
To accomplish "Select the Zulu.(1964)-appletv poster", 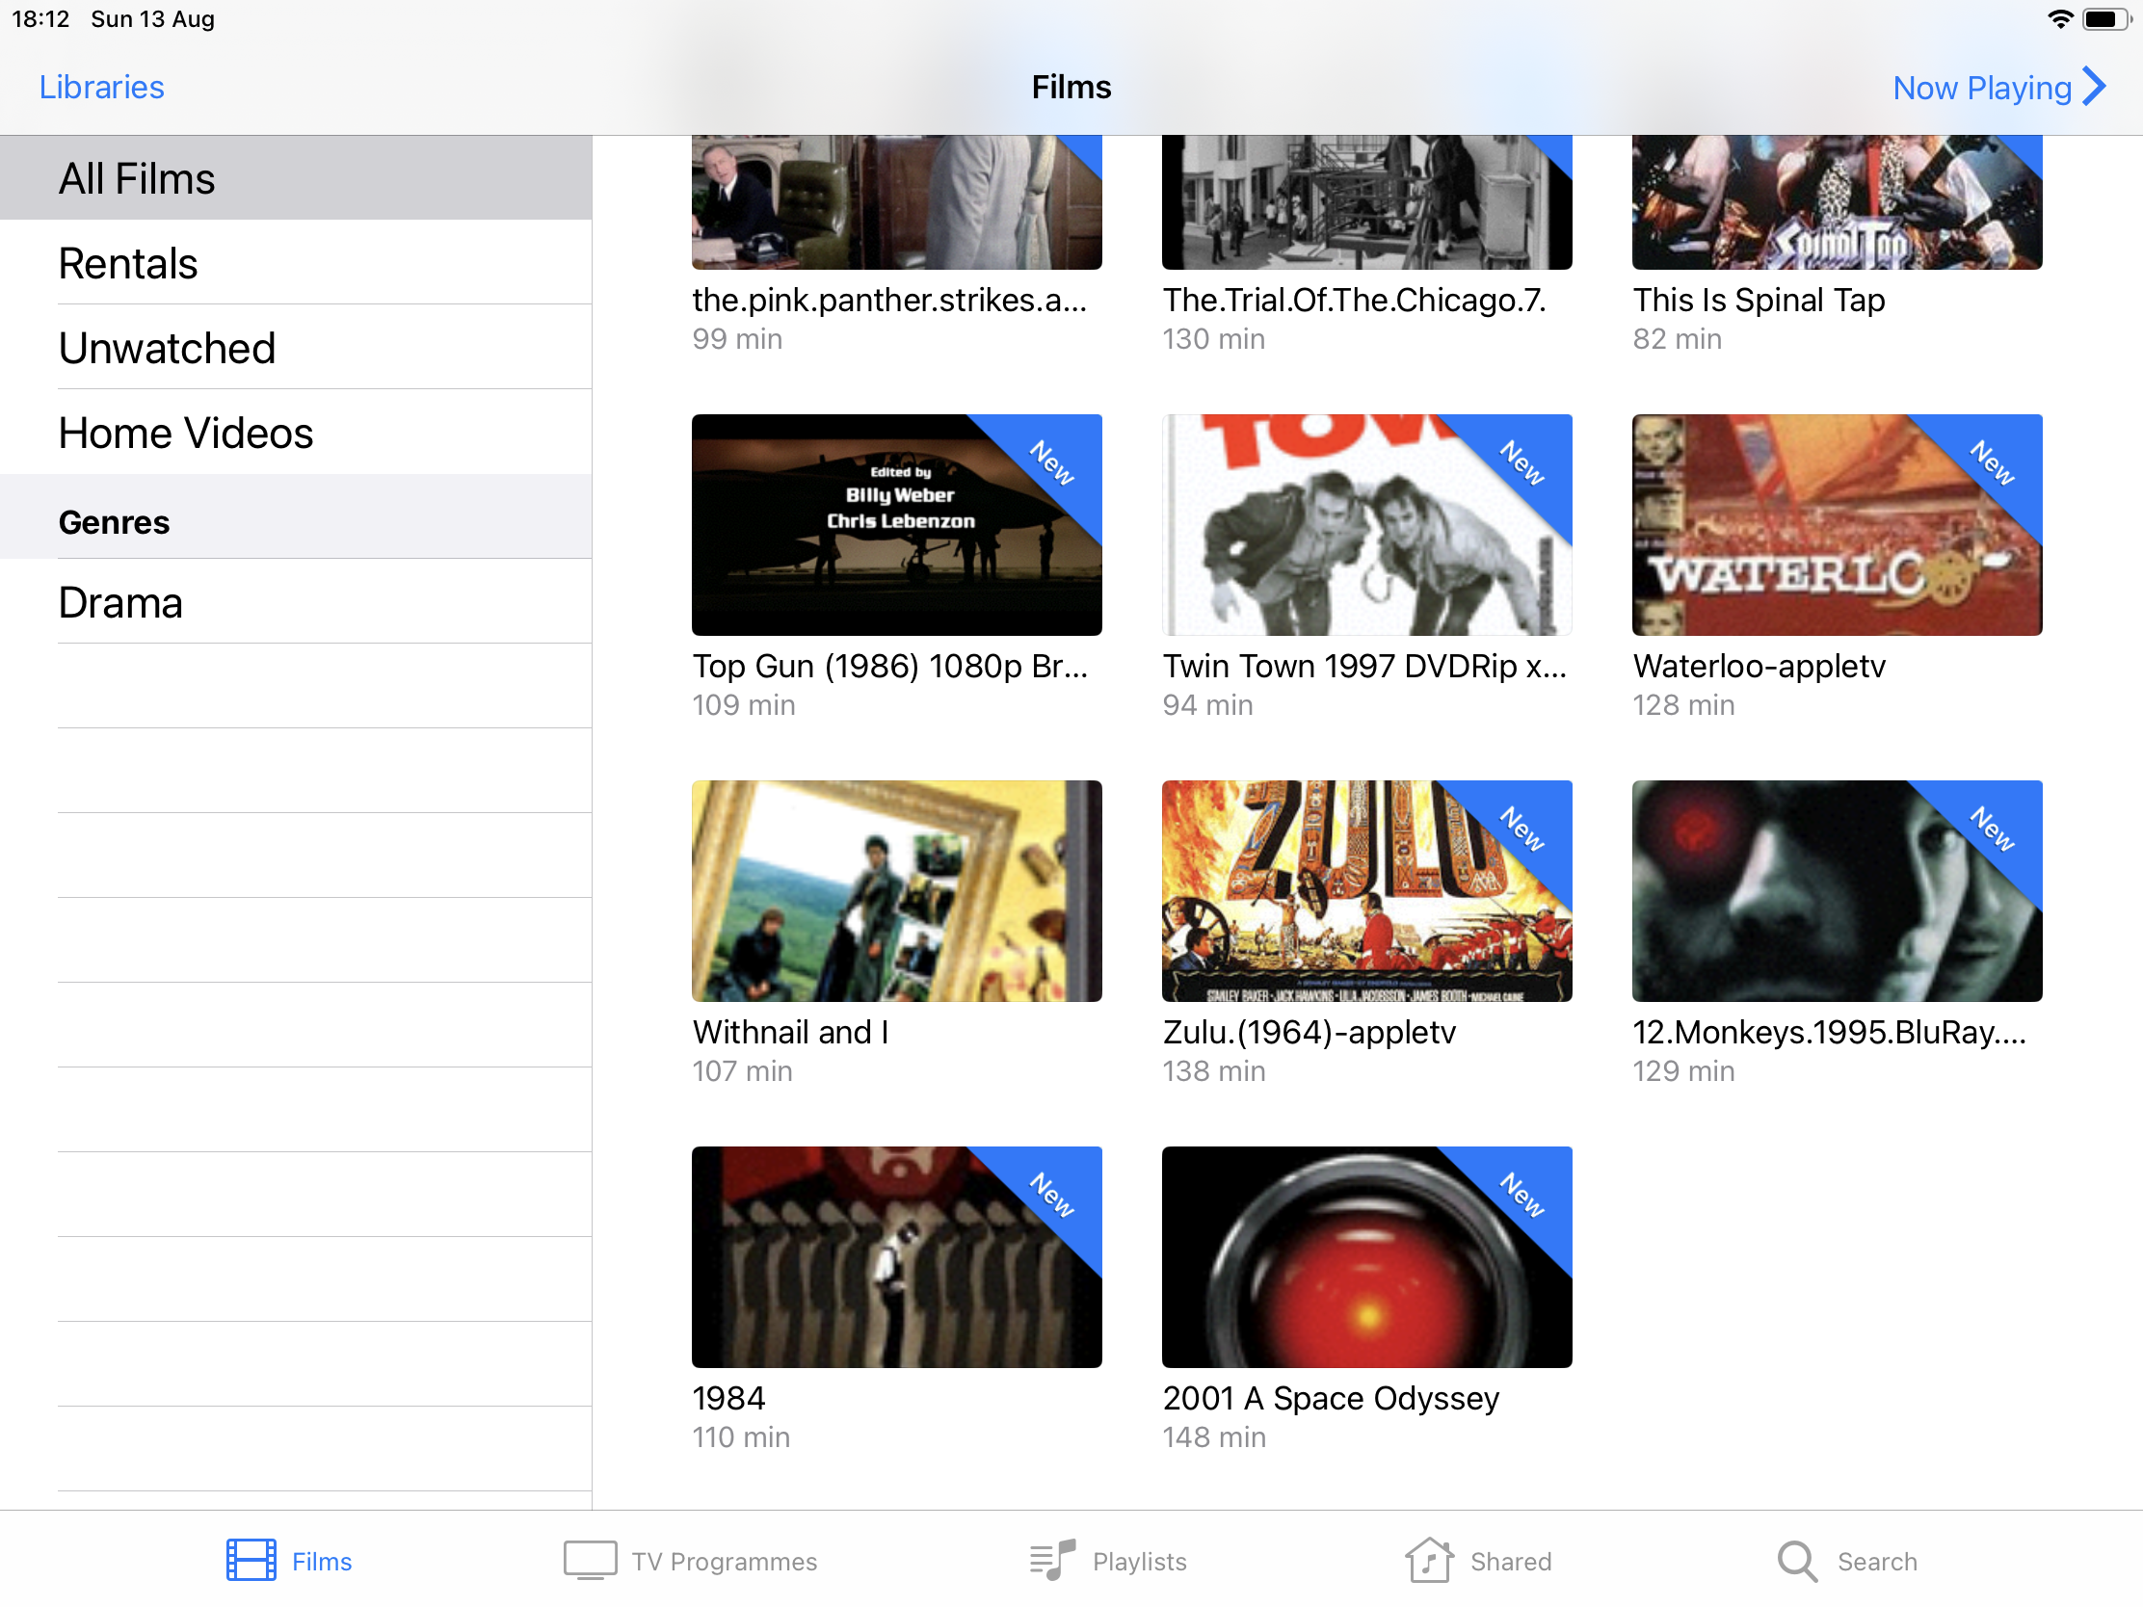I will tap(1366, 891).
